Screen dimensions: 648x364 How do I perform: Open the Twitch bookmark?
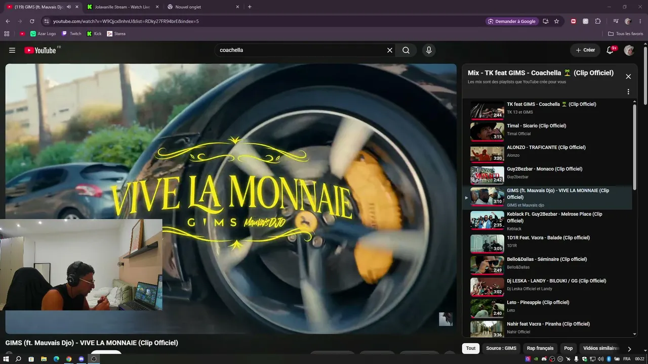click(x=71, y=34)
